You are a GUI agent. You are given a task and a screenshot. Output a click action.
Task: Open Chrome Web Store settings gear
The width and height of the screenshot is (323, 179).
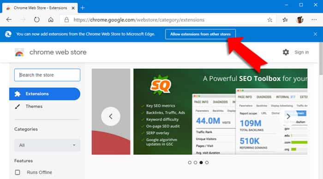coord(286,52)
